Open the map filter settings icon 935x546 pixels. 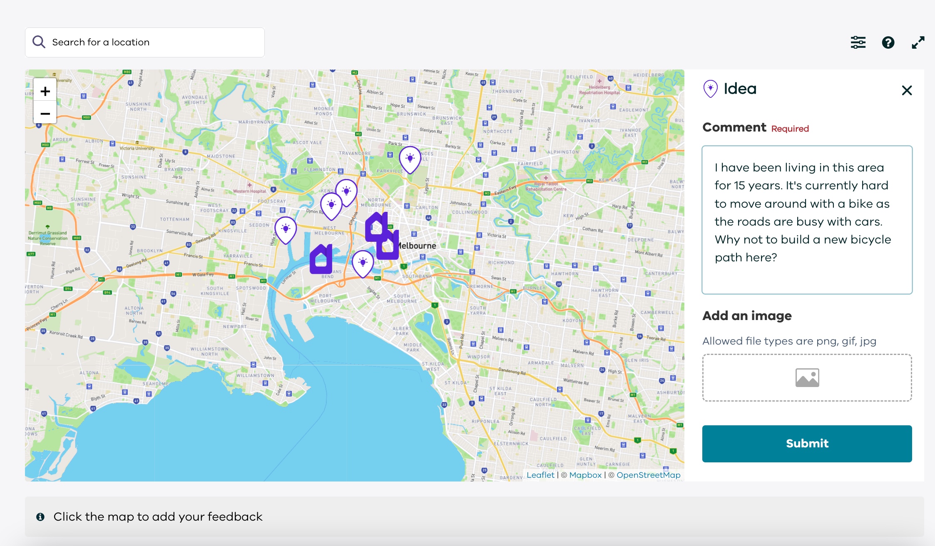pos(858,42)
